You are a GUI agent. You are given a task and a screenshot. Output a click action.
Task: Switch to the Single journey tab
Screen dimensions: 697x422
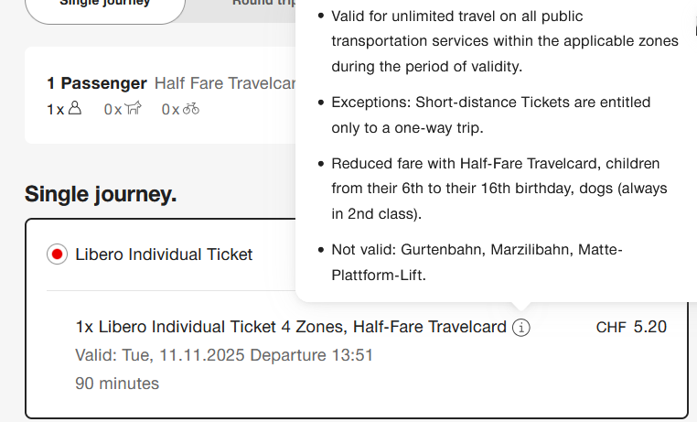(105, 5)
